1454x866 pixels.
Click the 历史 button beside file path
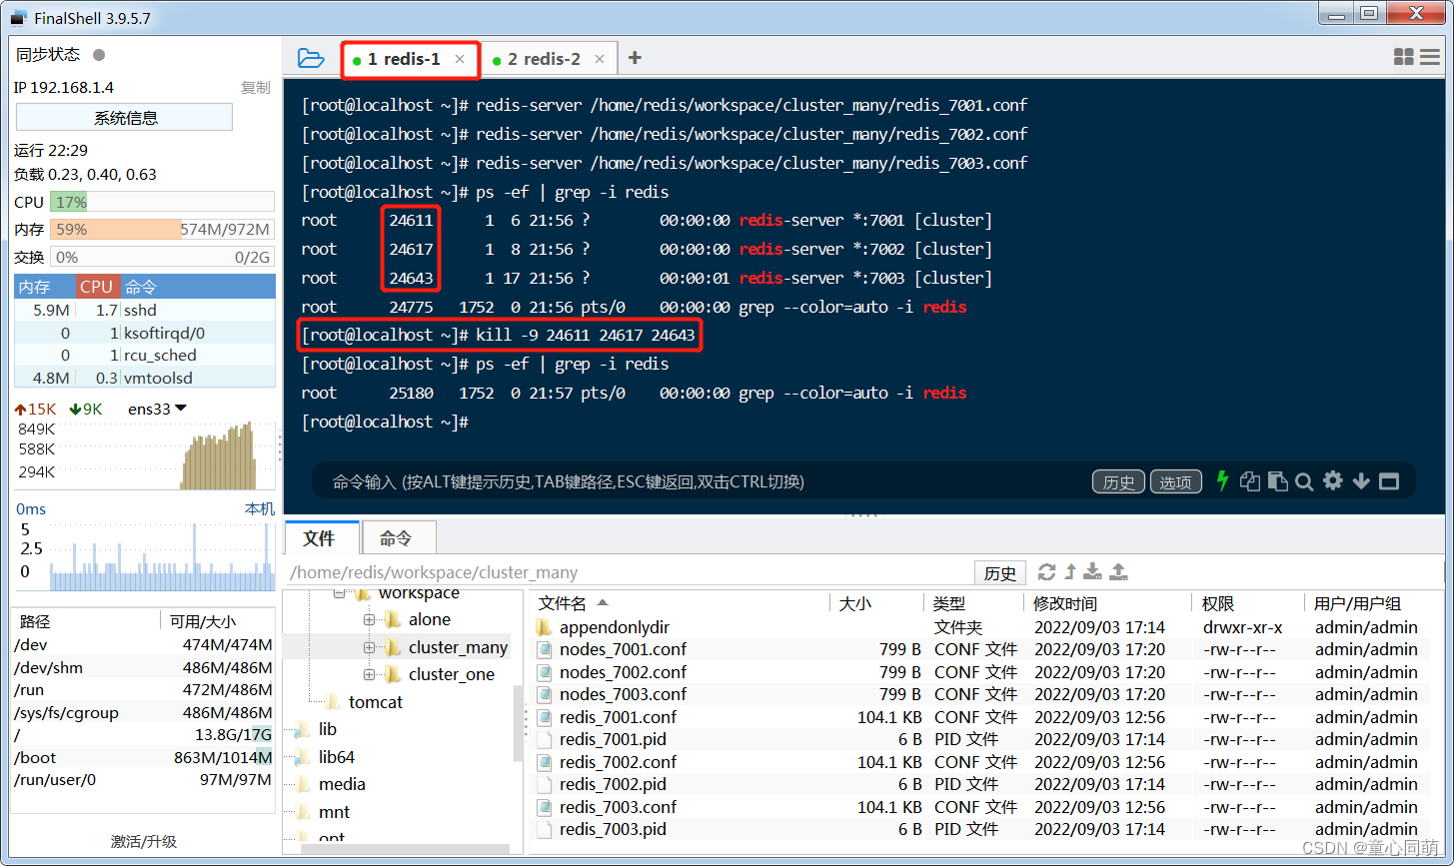(x=1000, y=572)
